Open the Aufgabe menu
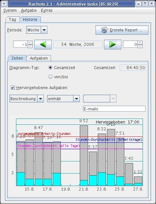This screenshot has height=204, width=156. [x=29, y=10]
